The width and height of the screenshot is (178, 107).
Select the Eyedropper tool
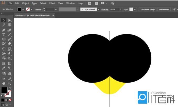pyautogui.click(x=4, y=68)
